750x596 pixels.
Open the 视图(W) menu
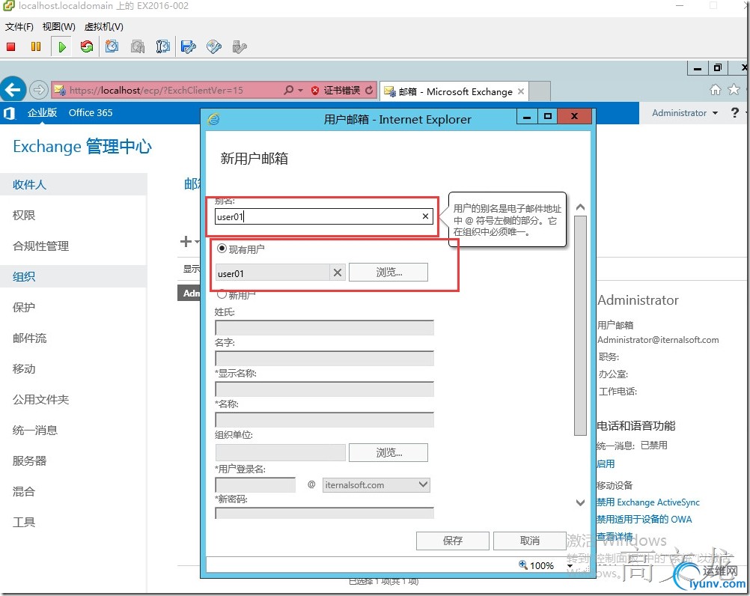[59, 27]
